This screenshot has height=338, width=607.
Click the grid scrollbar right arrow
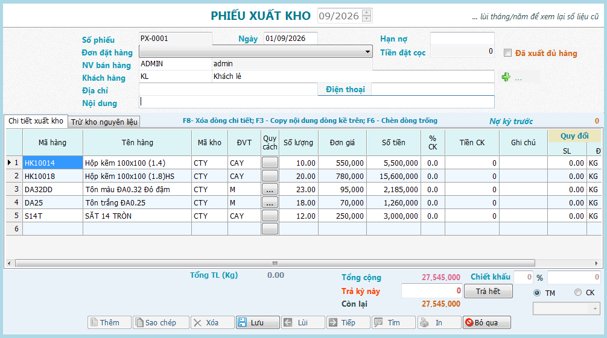(597, 263)
